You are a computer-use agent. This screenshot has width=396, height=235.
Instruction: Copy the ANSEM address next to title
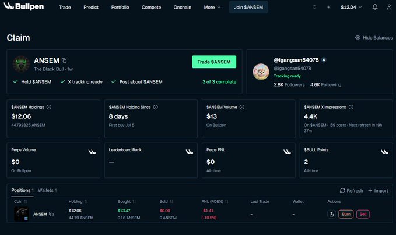(64, 60)
